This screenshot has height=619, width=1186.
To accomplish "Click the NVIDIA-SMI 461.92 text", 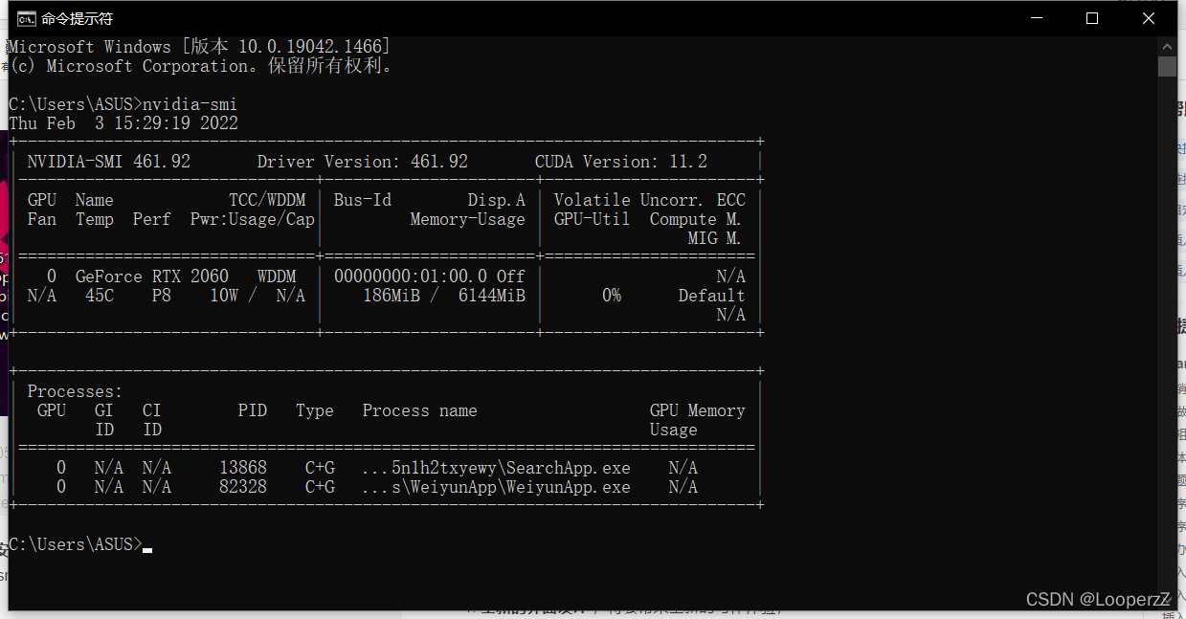I will click(x=109, y=162).
